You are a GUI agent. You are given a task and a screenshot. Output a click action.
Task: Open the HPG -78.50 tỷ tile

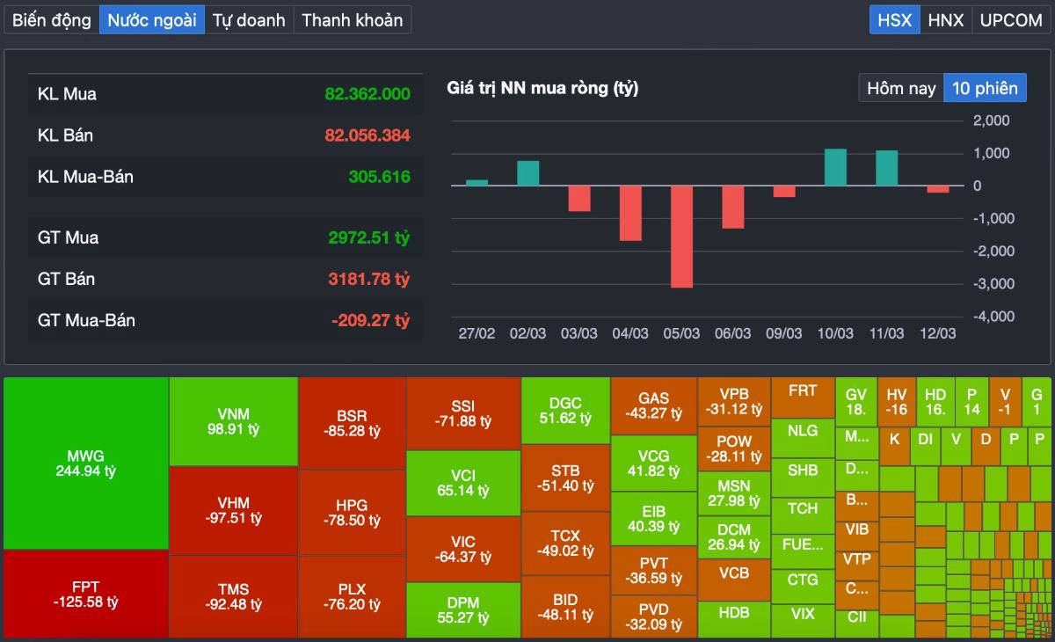(352, 513)
